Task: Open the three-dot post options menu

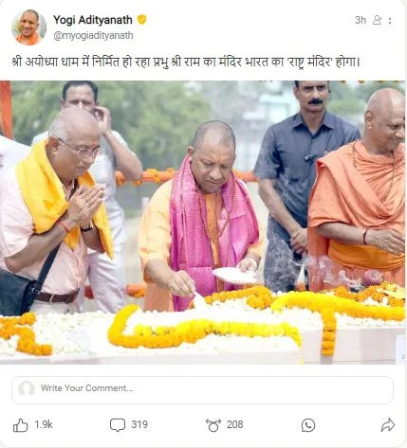Action: click(390, 21)
